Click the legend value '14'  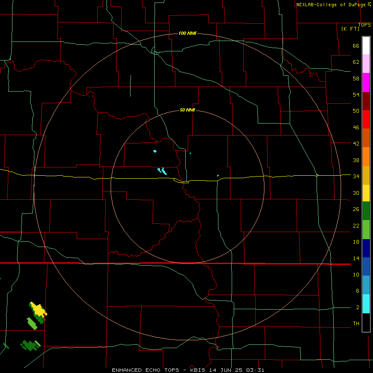click(356, 258)
